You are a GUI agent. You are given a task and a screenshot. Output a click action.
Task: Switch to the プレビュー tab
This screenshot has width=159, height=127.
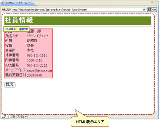coord(22,117)
